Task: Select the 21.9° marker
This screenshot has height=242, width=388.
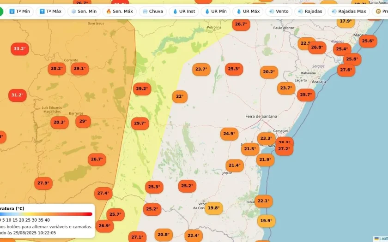Action: [x=265, y=159]
